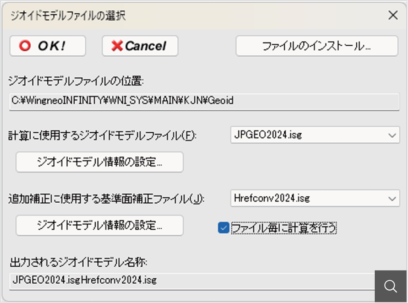Viewport: 408px width, 303px height.
Task: Click the magnifier icon in bottom-right corner
Action: tap(390, 286)
